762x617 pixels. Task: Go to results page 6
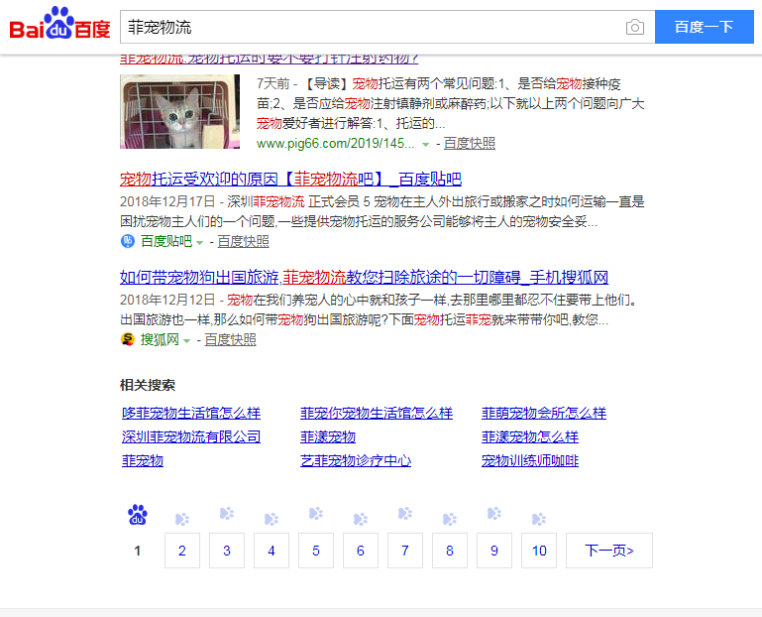pos(361,551)
